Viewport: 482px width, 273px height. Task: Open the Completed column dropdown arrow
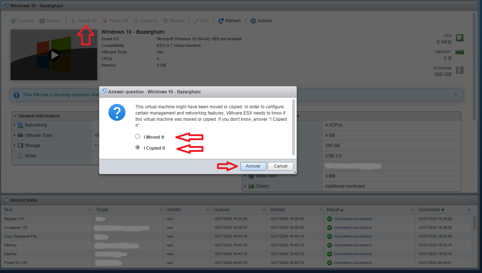(469, 210)
